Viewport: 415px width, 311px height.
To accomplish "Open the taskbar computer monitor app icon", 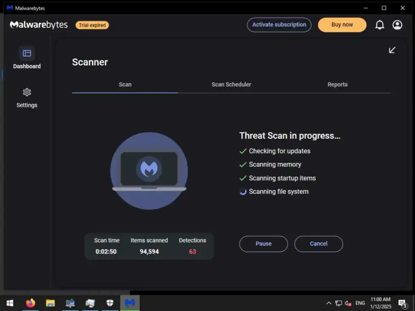I will click(x=70, y=303).
